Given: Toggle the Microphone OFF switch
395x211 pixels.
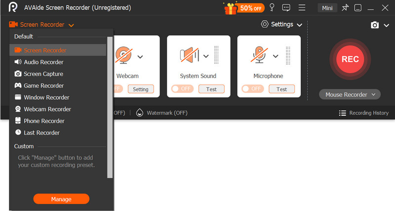Looking at the screenshot, I should [x=252, y=89].
